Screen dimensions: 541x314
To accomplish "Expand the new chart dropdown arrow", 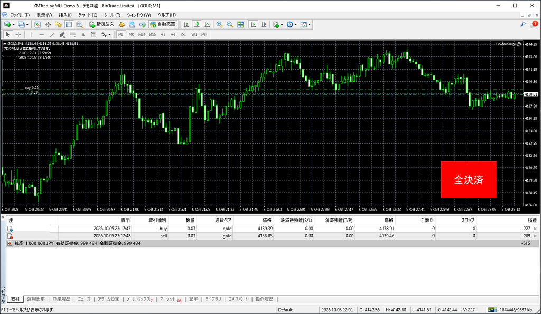I will point(13,25).
